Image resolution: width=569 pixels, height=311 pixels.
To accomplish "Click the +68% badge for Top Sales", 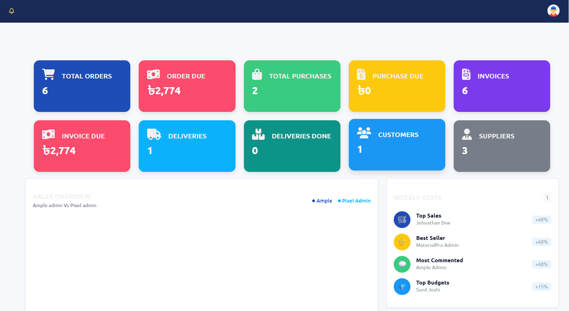I will click(x=541, y=220).
